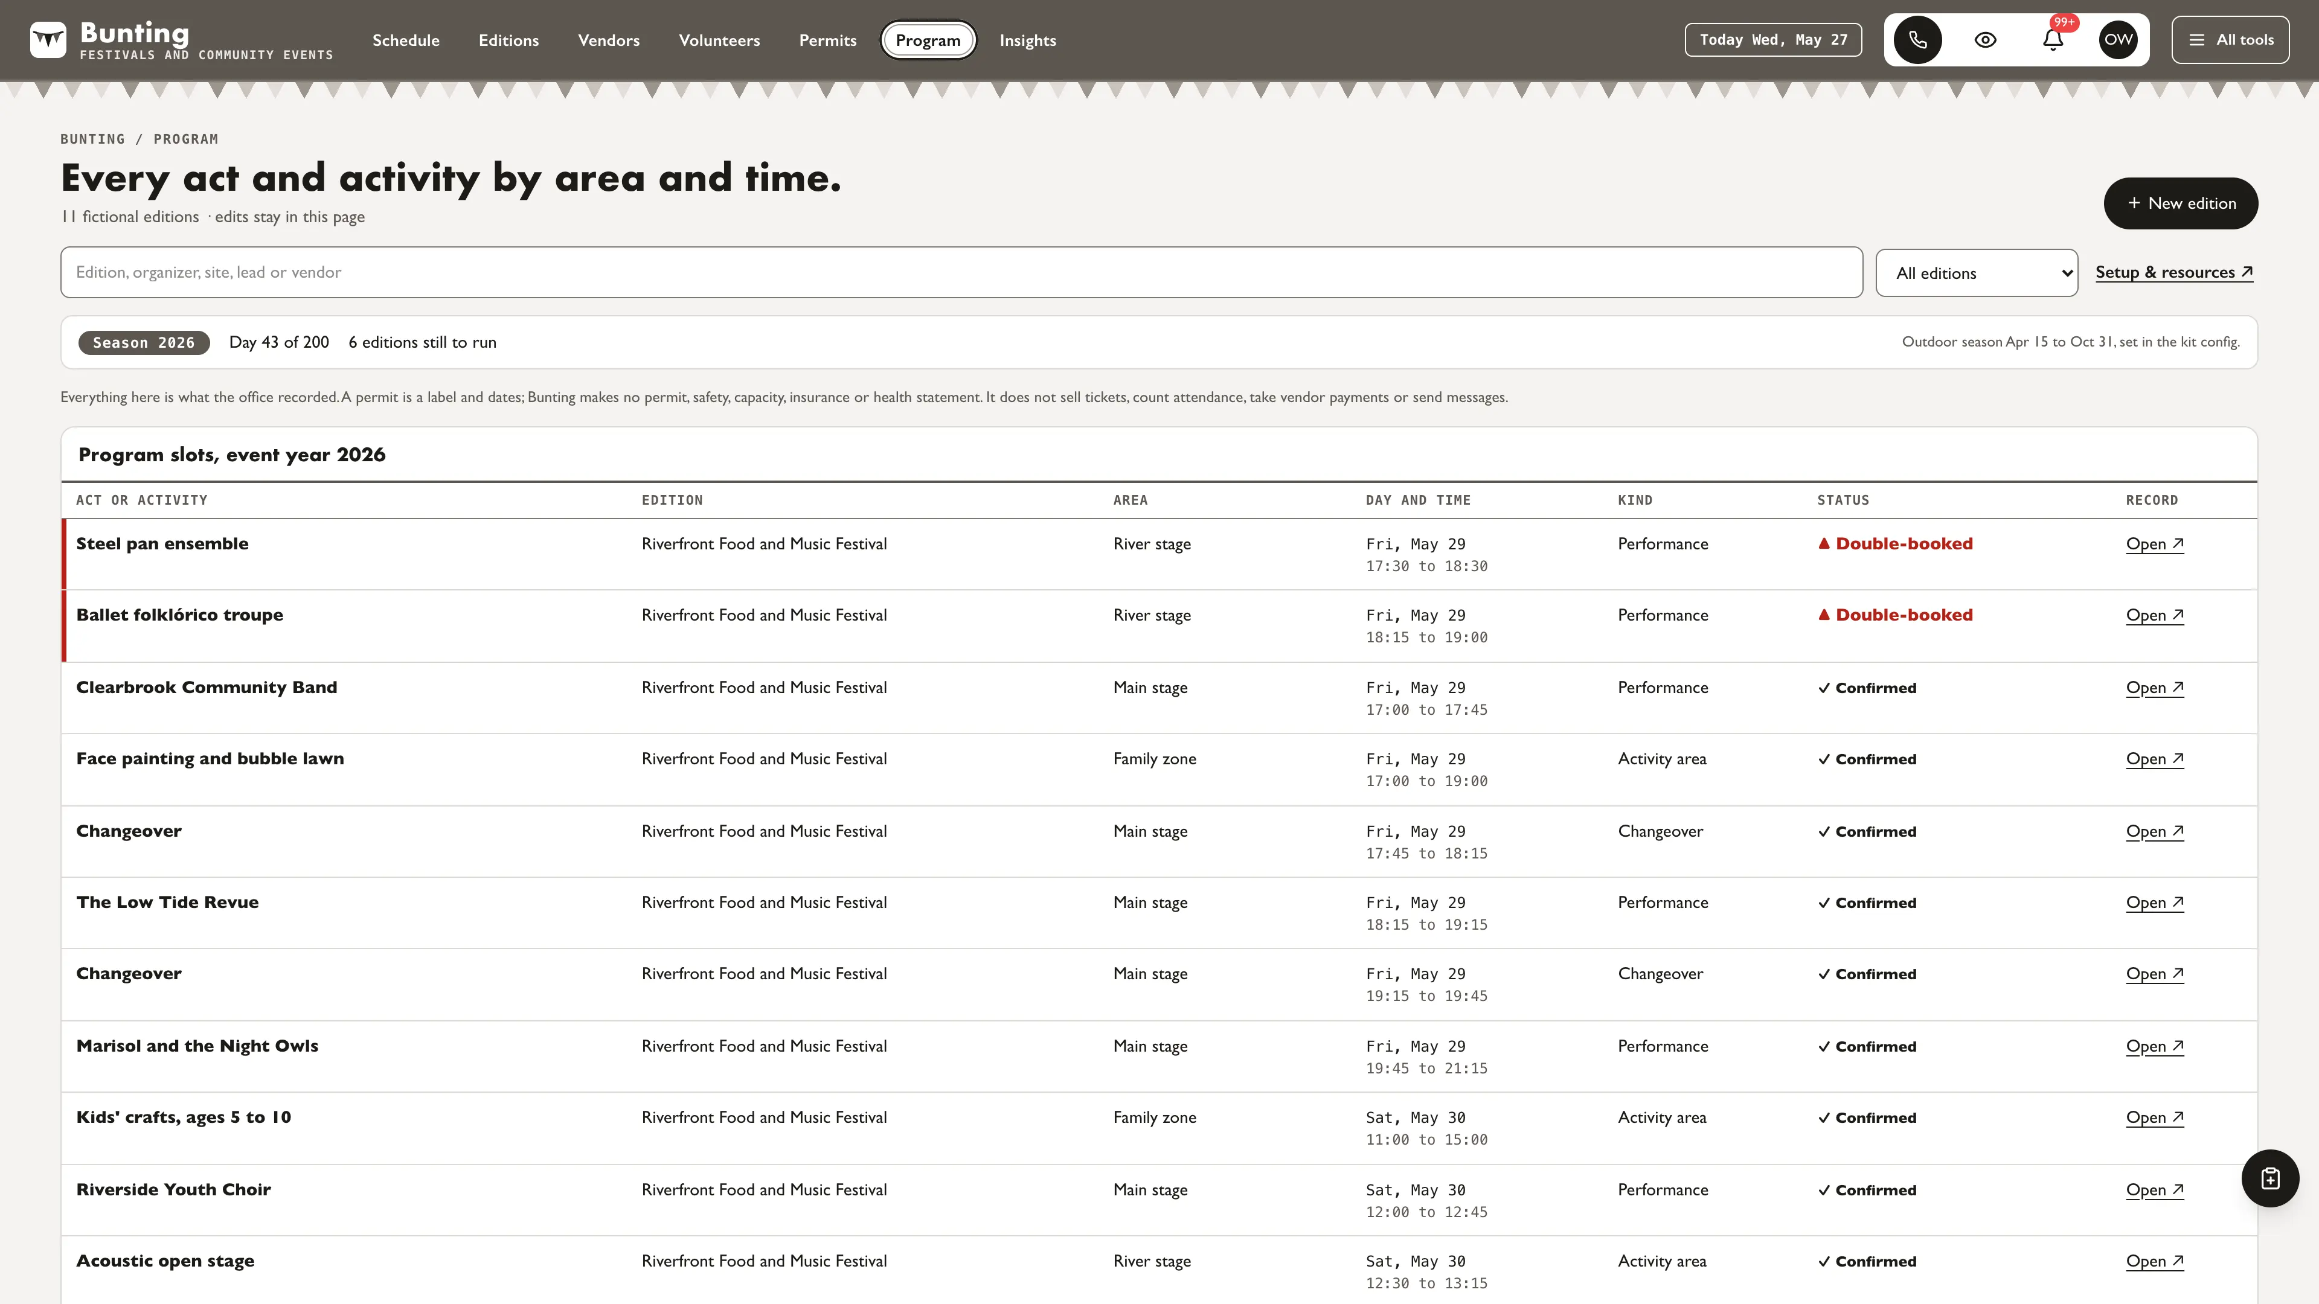Image resolution: width=2319 pixels, height=1304 pixels.
Task: Open record for Clearbrook Community Band
Action: [x=2154, y=688]
